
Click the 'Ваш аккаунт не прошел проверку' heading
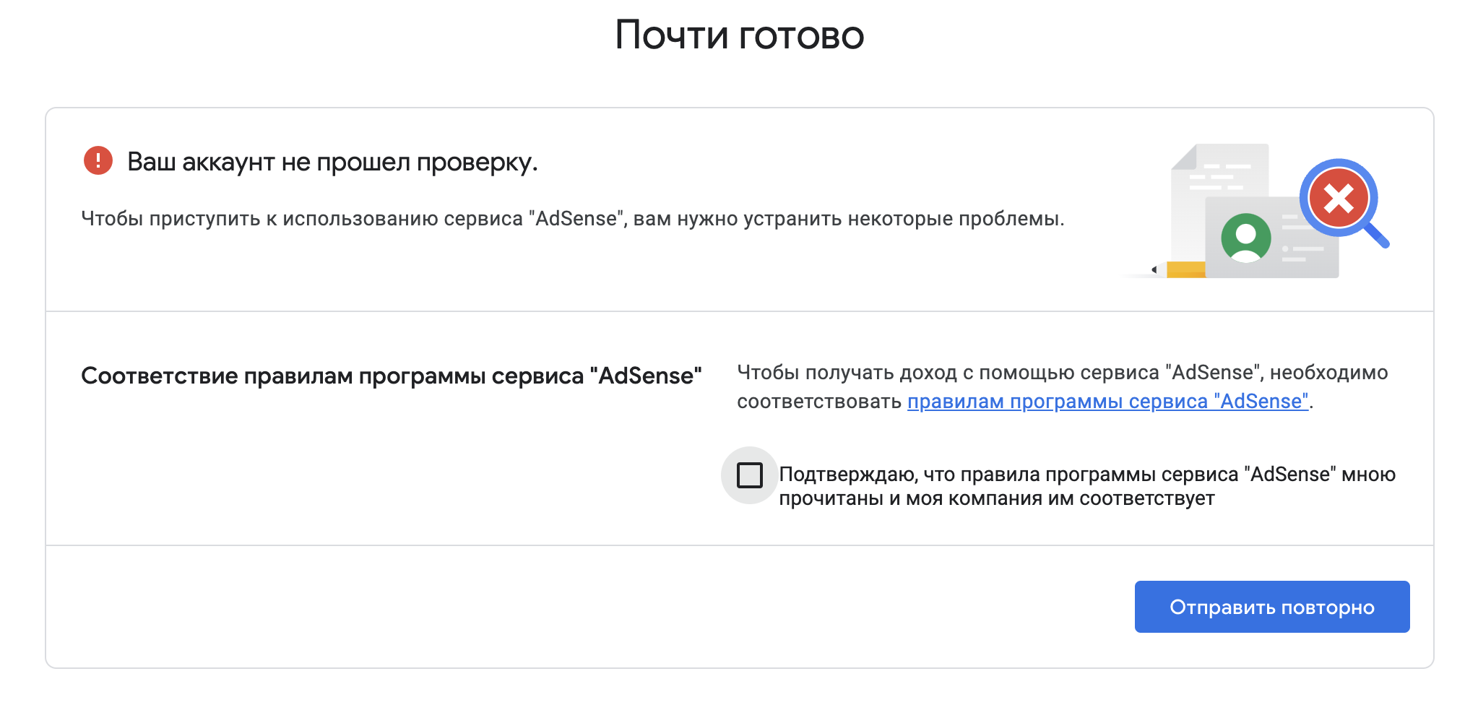click(x=332, y=162)
